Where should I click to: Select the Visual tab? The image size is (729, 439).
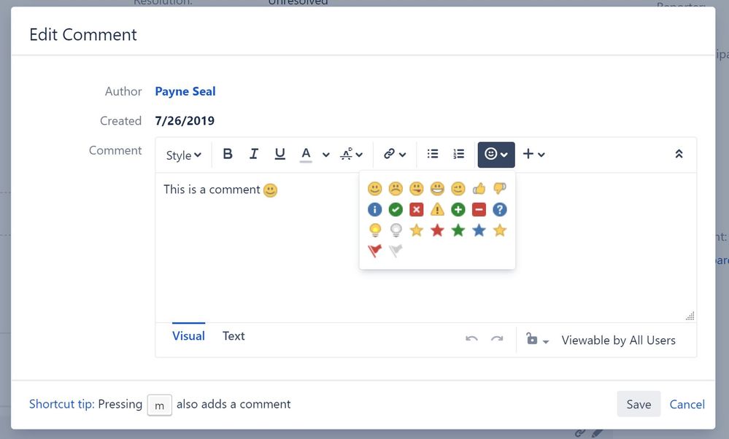(188, 335)
